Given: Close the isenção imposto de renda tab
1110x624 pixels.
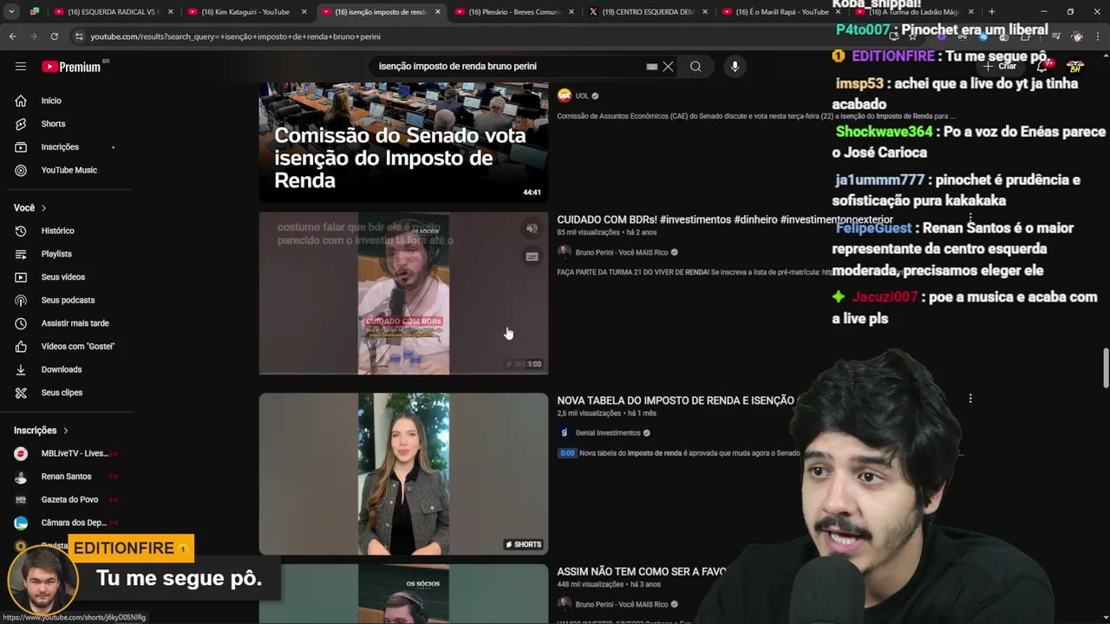Looking at the screenshot, I should tap(437, 12).
